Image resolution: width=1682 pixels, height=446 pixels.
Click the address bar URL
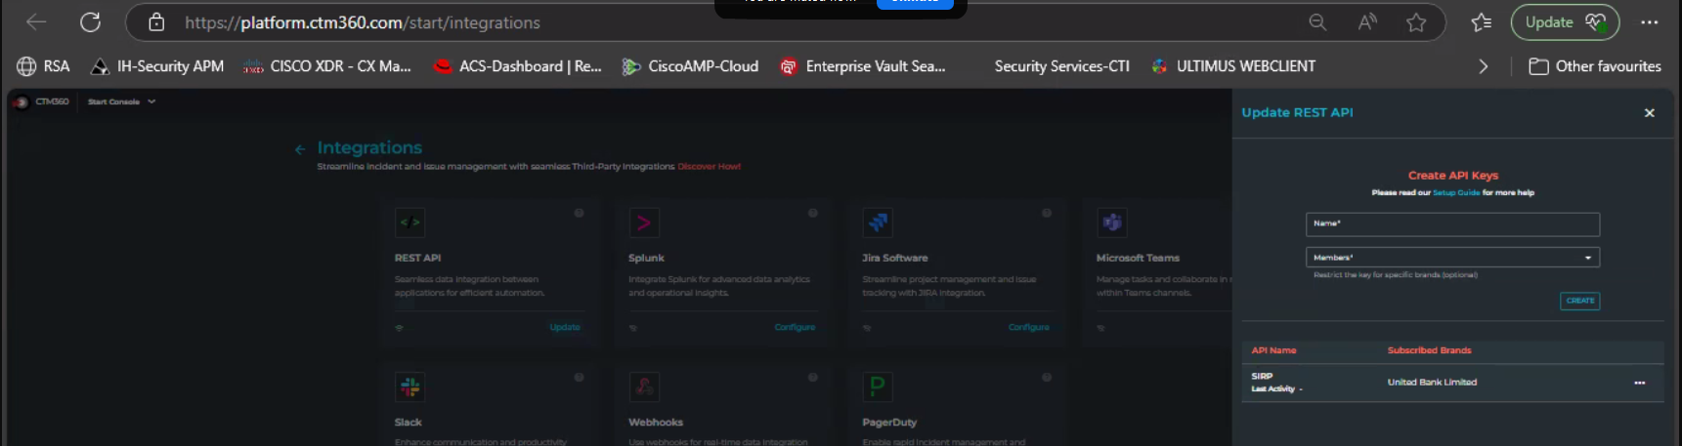tap(363, 22)
